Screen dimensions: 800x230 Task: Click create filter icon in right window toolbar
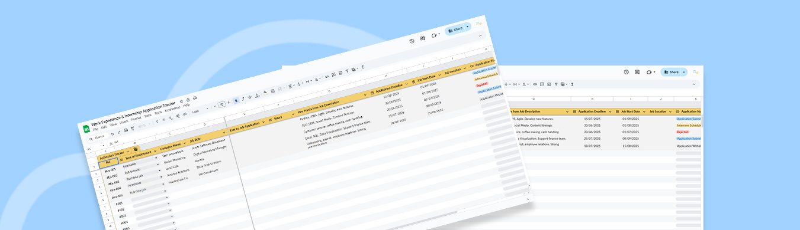(556, 84)
